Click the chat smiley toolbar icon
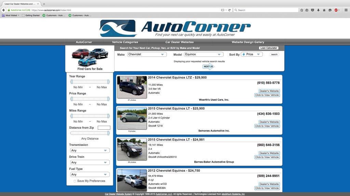The image size is (350, 196). click(x=330, y=10)
